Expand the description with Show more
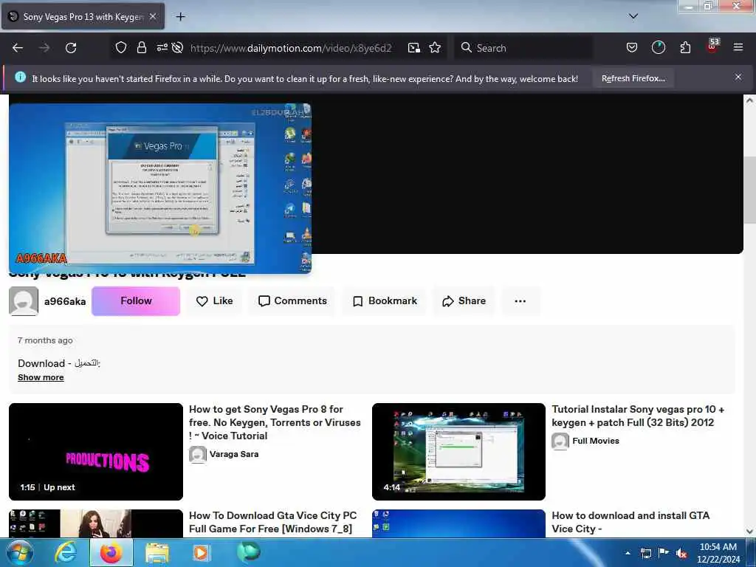 click(41, 377)
